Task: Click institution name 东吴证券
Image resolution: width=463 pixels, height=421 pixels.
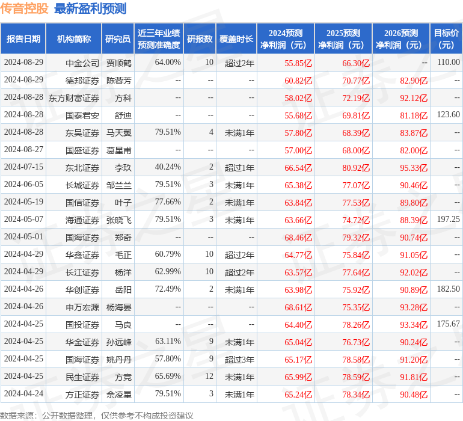Action: [82, 133]
